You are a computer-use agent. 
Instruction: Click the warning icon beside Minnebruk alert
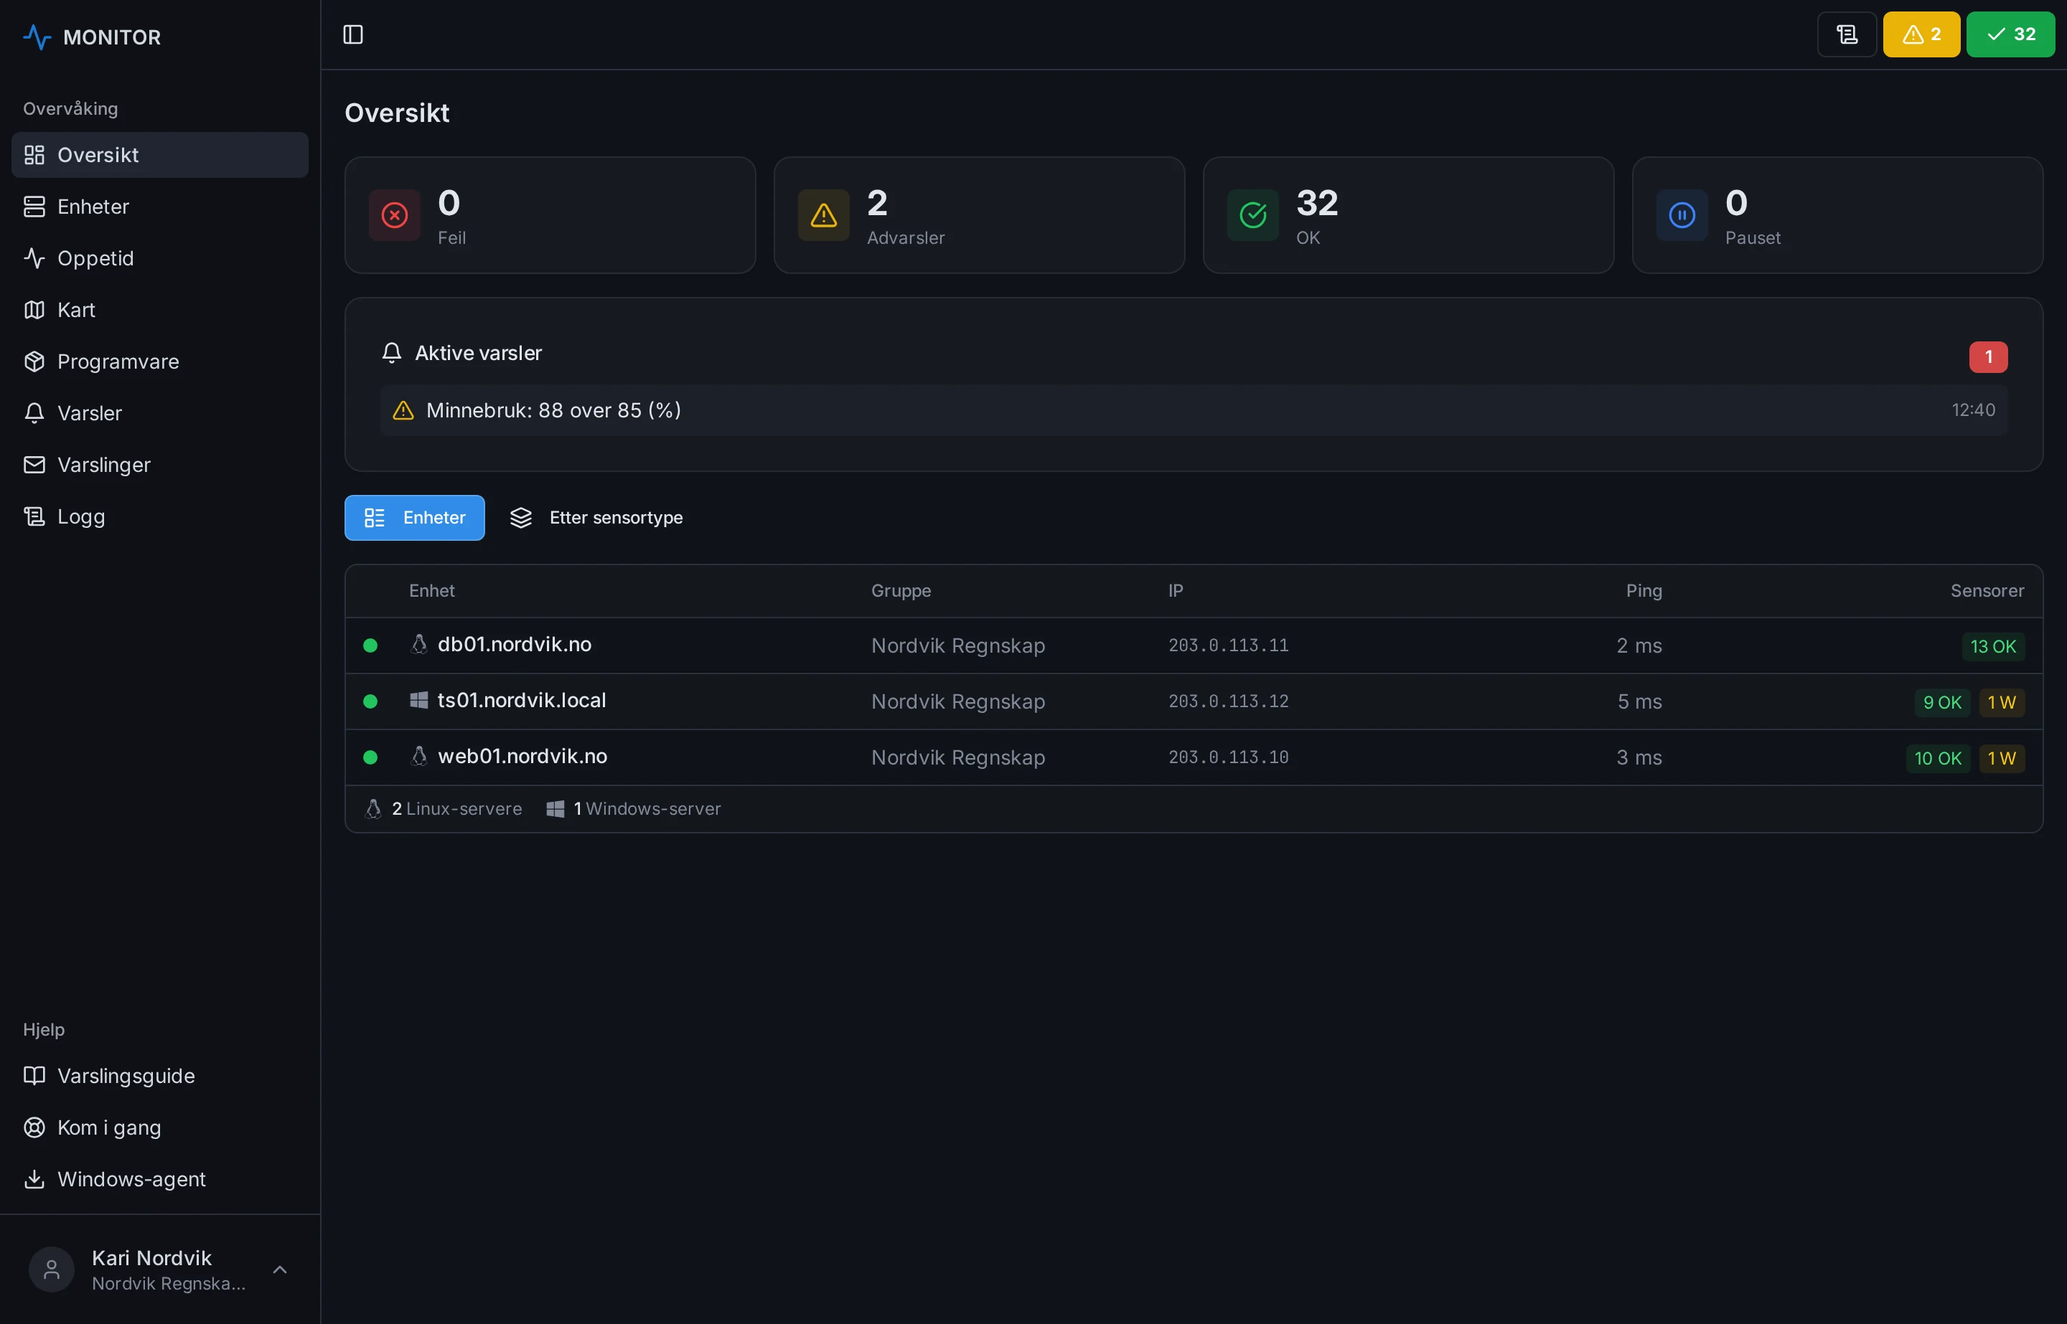coord(403,410)
